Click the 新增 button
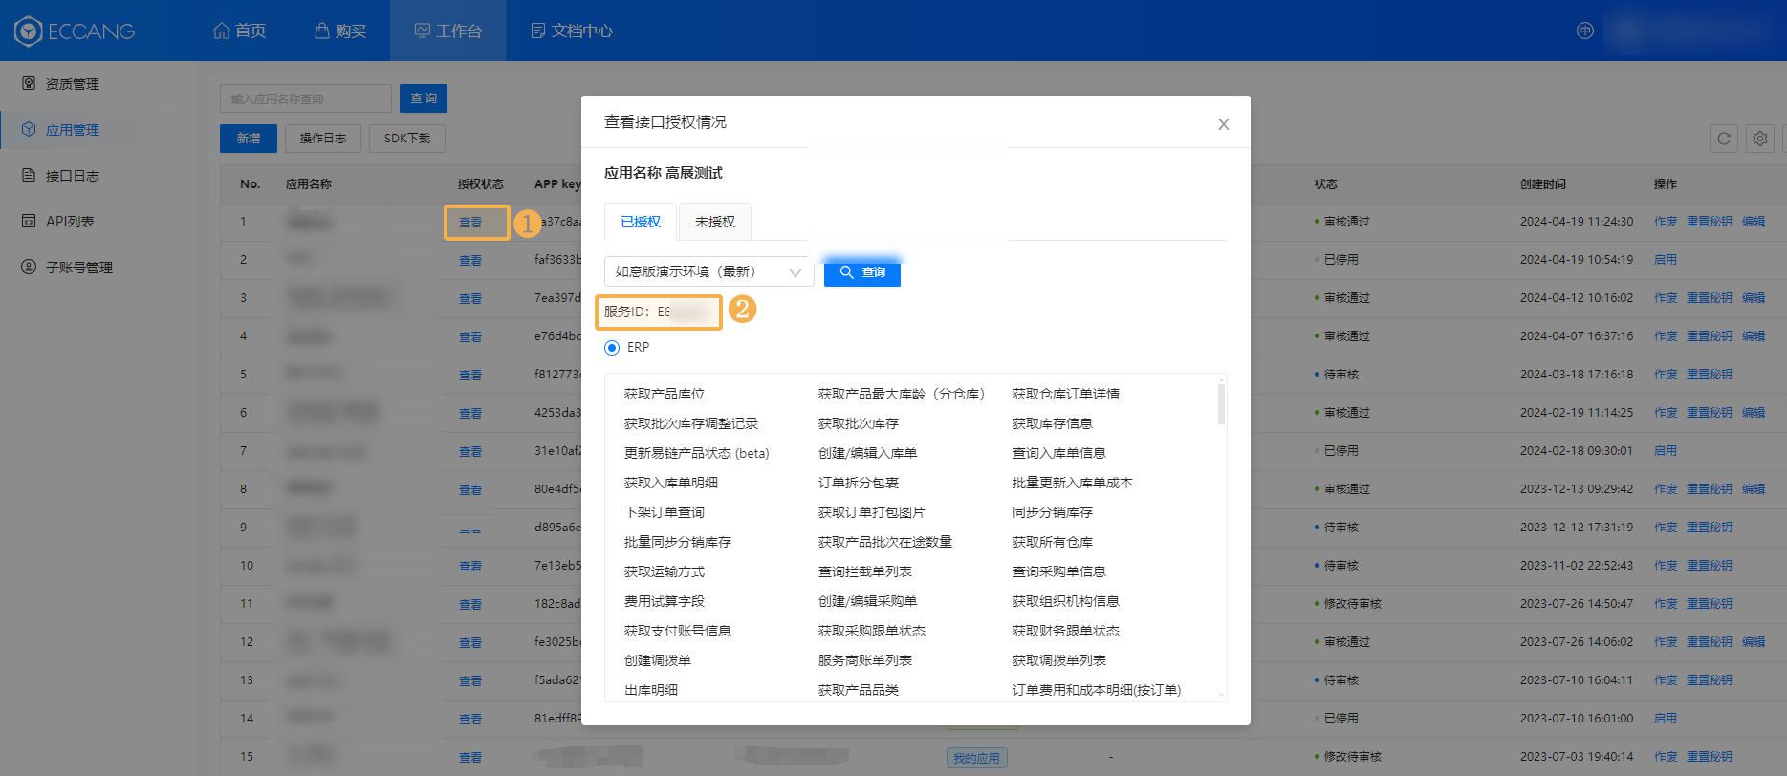The height and width of the screenshot is (776, 1787). tap(249, 139)
